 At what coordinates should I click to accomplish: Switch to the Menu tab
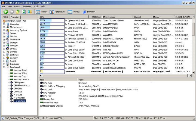tap(5, 17)
